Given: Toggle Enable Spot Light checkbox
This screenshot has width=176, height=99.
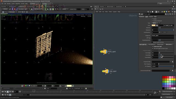Looking at the screenshot, I should click(152, 46).
